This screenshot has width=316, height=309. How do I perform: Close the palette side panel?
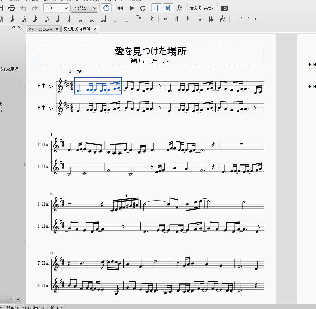(x=19, y=27)
